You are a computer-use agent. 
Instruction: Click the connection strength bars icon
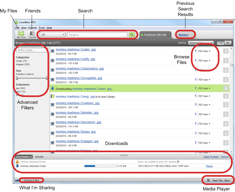[x=17, y=180]
